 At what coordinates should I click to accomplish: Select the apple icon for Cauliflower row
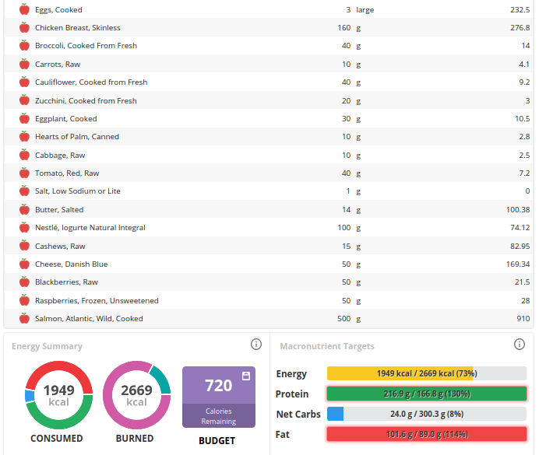[24, 82]
